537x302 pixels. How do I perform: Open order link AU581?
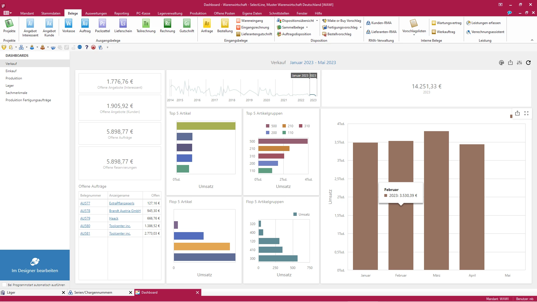tap(85, 233)
